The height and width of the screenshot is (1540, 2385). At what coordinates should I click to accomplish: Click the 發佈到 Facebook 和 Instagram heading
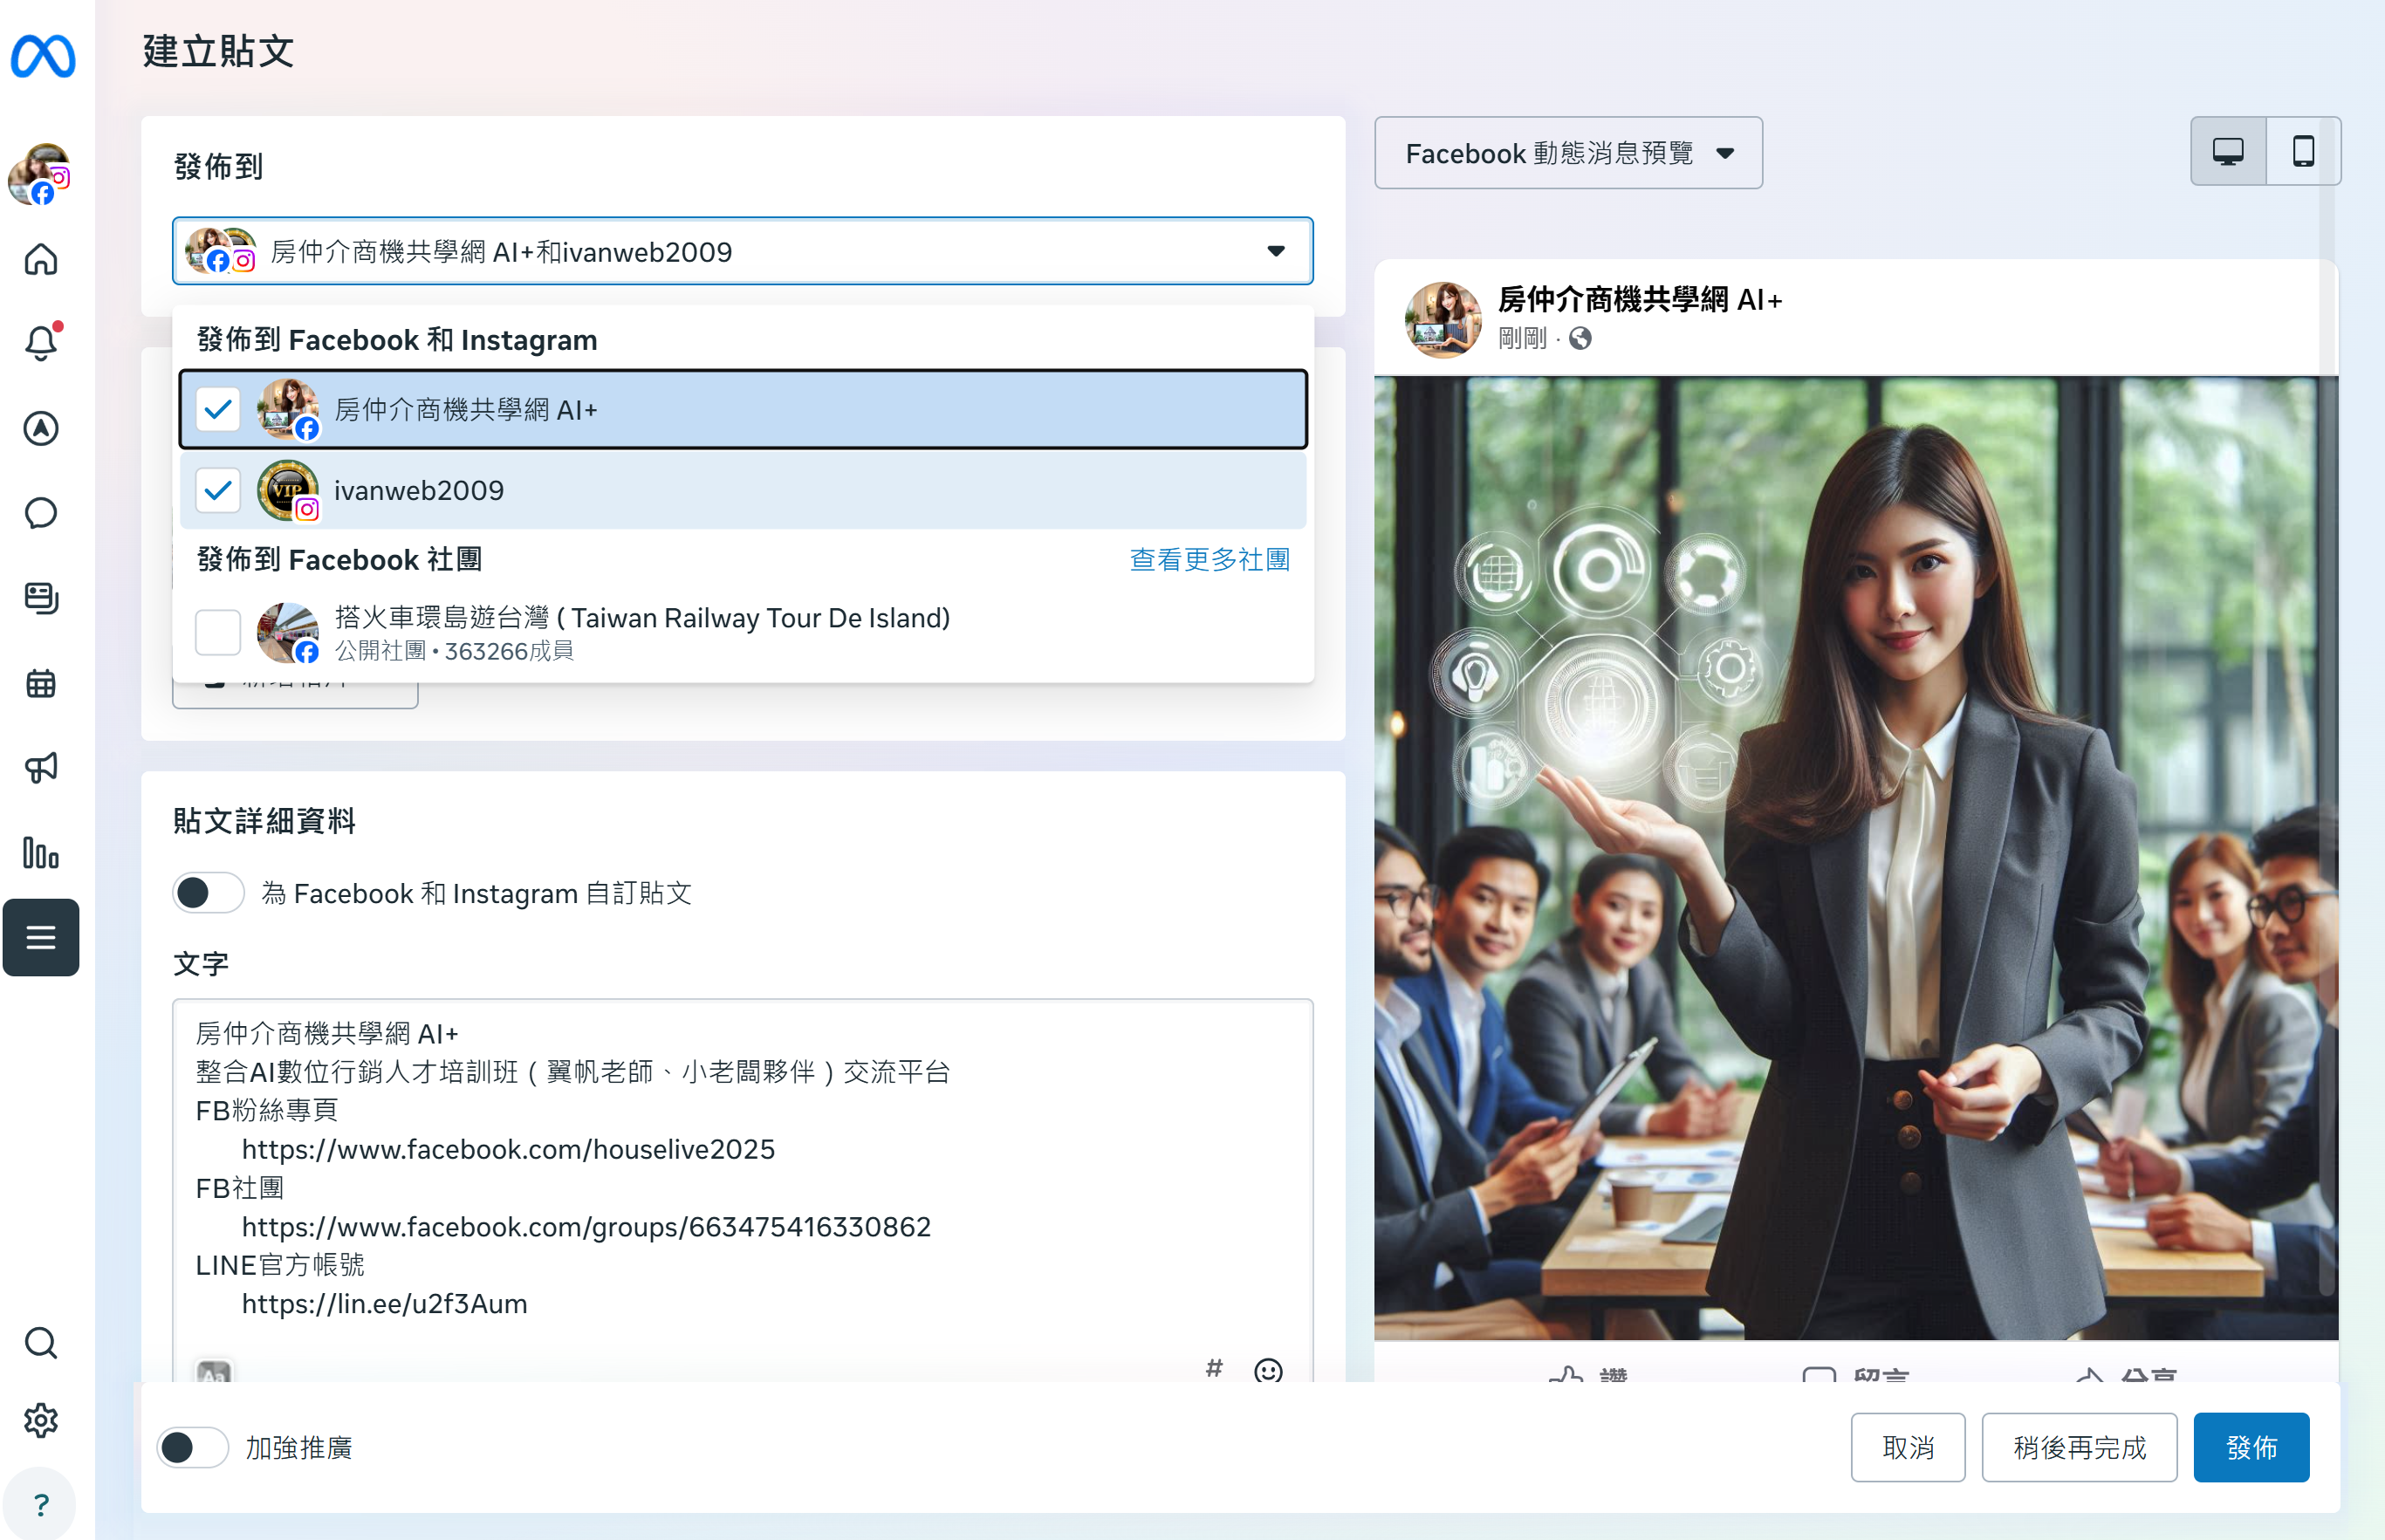[397, 340]
